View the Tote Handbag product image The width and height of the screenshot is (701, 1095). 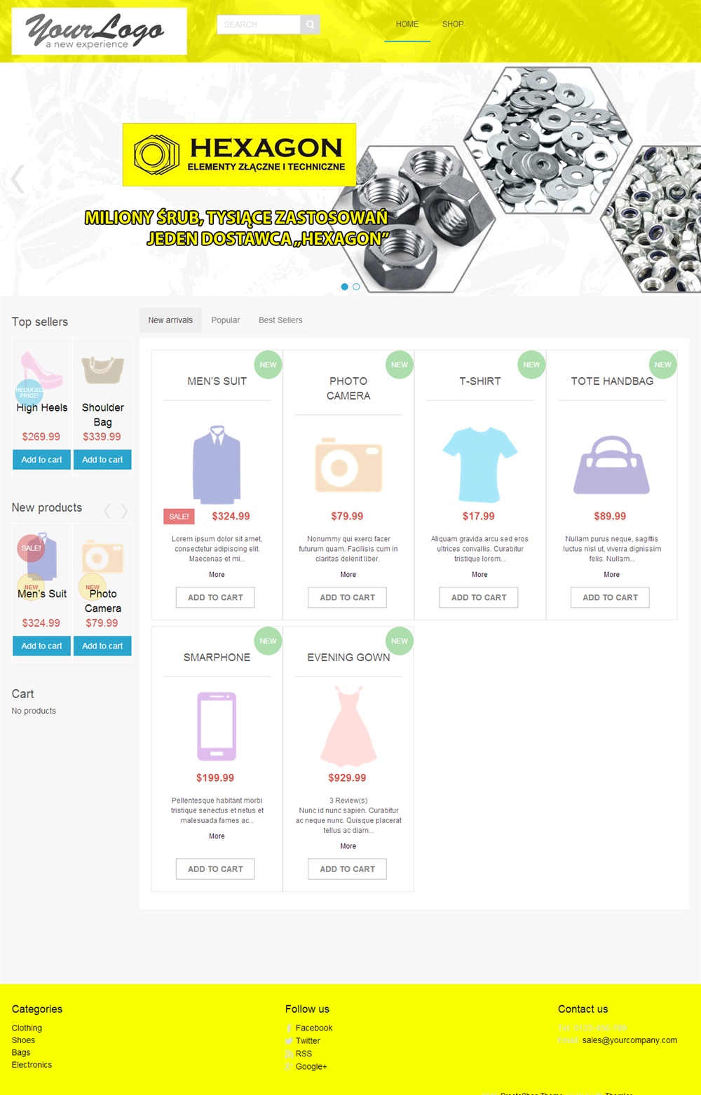[x=611, y=465]
